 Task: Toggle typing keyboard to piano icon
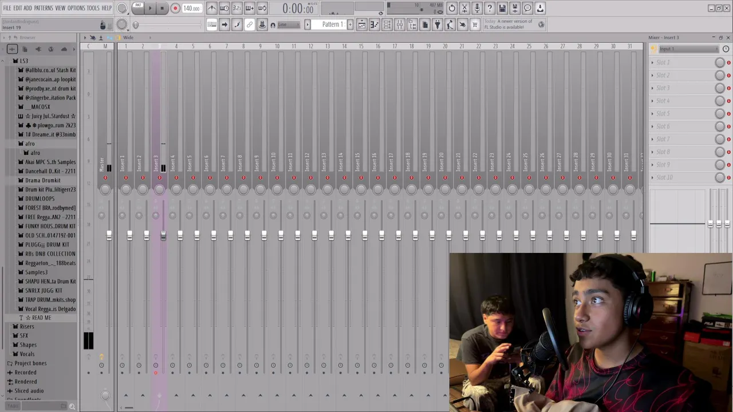[212, 25]
